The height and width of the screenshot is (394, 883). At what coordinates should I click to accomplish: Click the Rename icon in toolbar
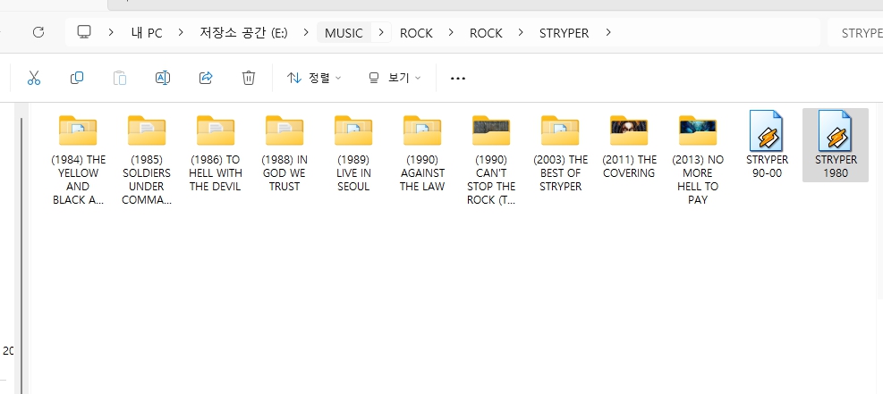coord(163,78)
